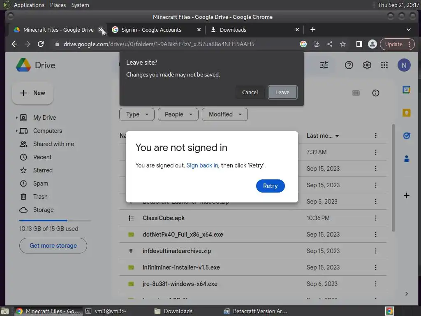Click Get add-ons plus icon
The image size is (421, 316).
point(406,195)
